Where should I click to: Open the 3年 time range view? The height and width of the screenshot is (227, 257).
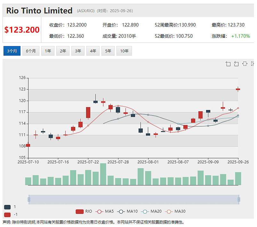[78, 51]
